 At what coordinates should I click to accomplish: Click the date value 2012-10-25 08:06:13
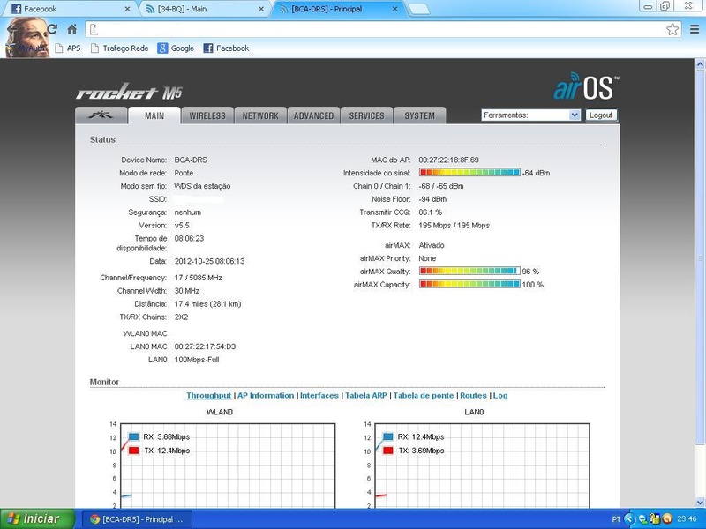(x=209, y=261)
